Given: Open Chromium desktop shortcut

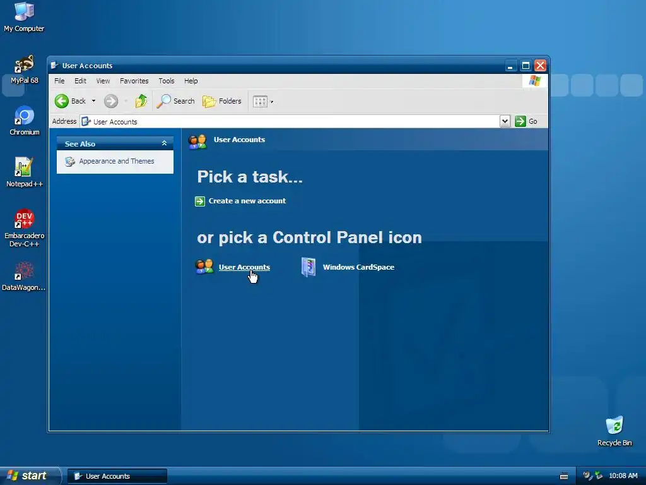Looking at the screenshot, I should point(25,121).
